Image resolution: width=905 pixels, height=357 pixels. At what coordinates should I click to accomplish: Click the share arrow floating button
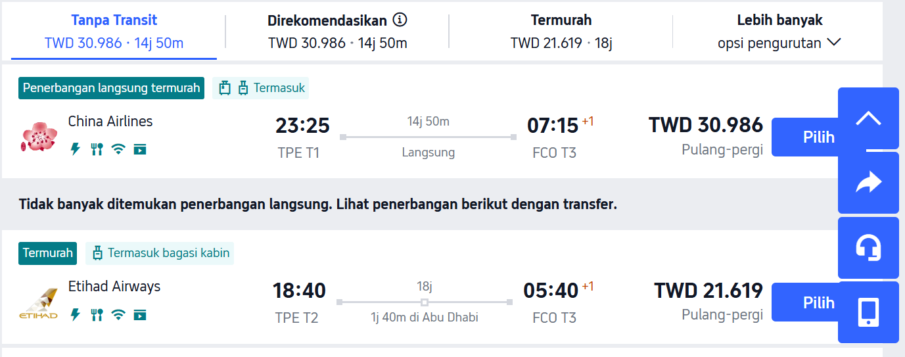868,183
